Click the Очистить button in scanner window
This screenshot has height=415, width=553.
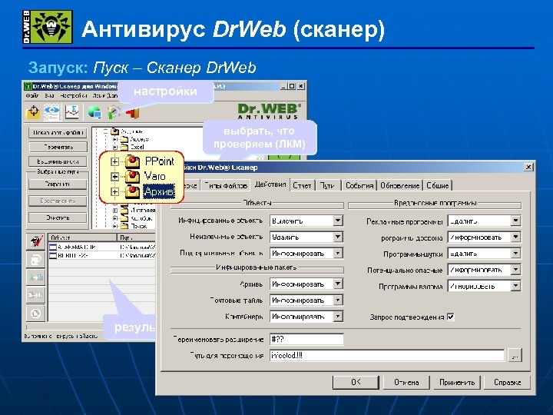[58, 217]
